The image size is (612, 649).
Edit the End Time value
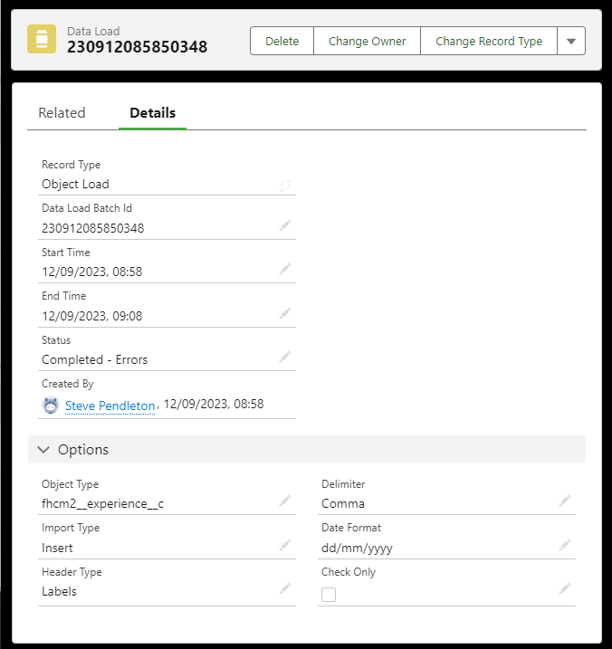[285, 313]
